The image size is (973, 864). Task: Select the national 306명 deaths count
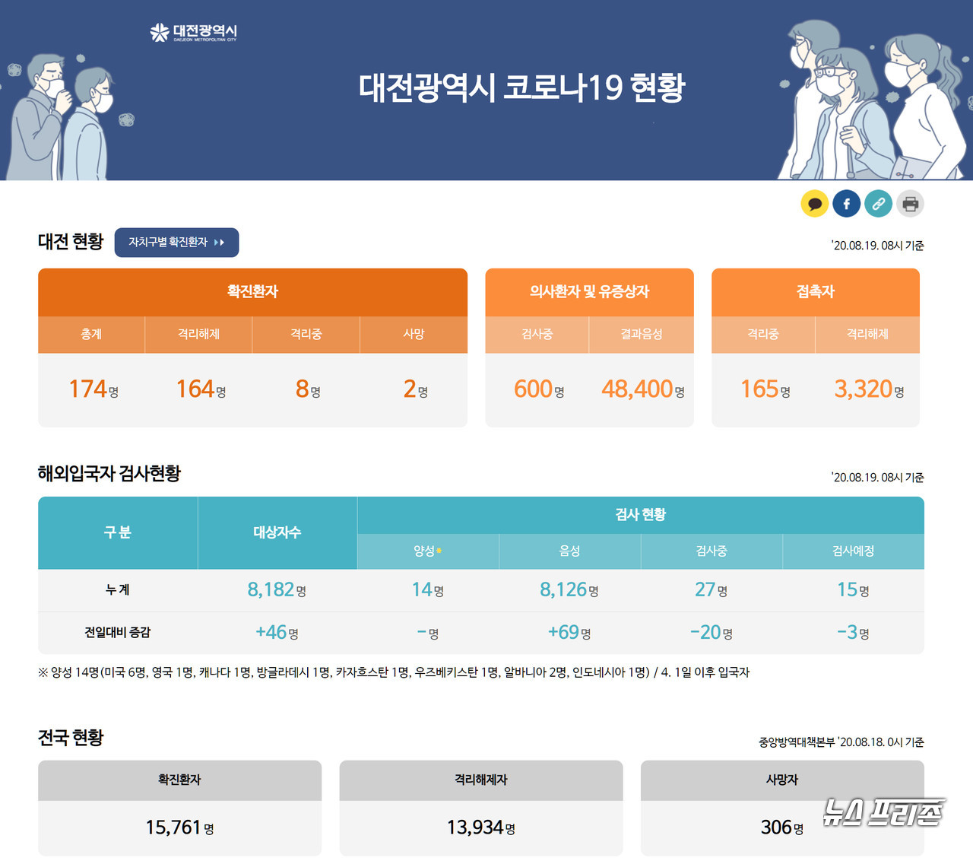point(782,827)
